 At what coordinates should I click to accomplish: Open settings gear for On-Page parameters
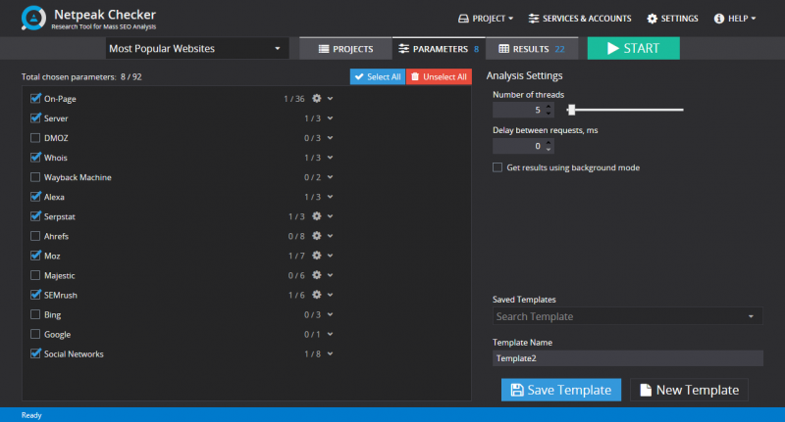tap(316, 98)
